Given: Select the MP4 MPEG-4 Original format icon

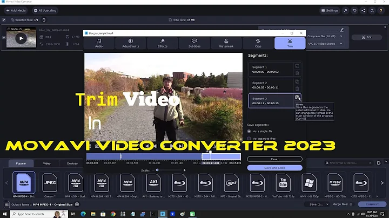Looking at the screenshot, I should coord(24,183).
